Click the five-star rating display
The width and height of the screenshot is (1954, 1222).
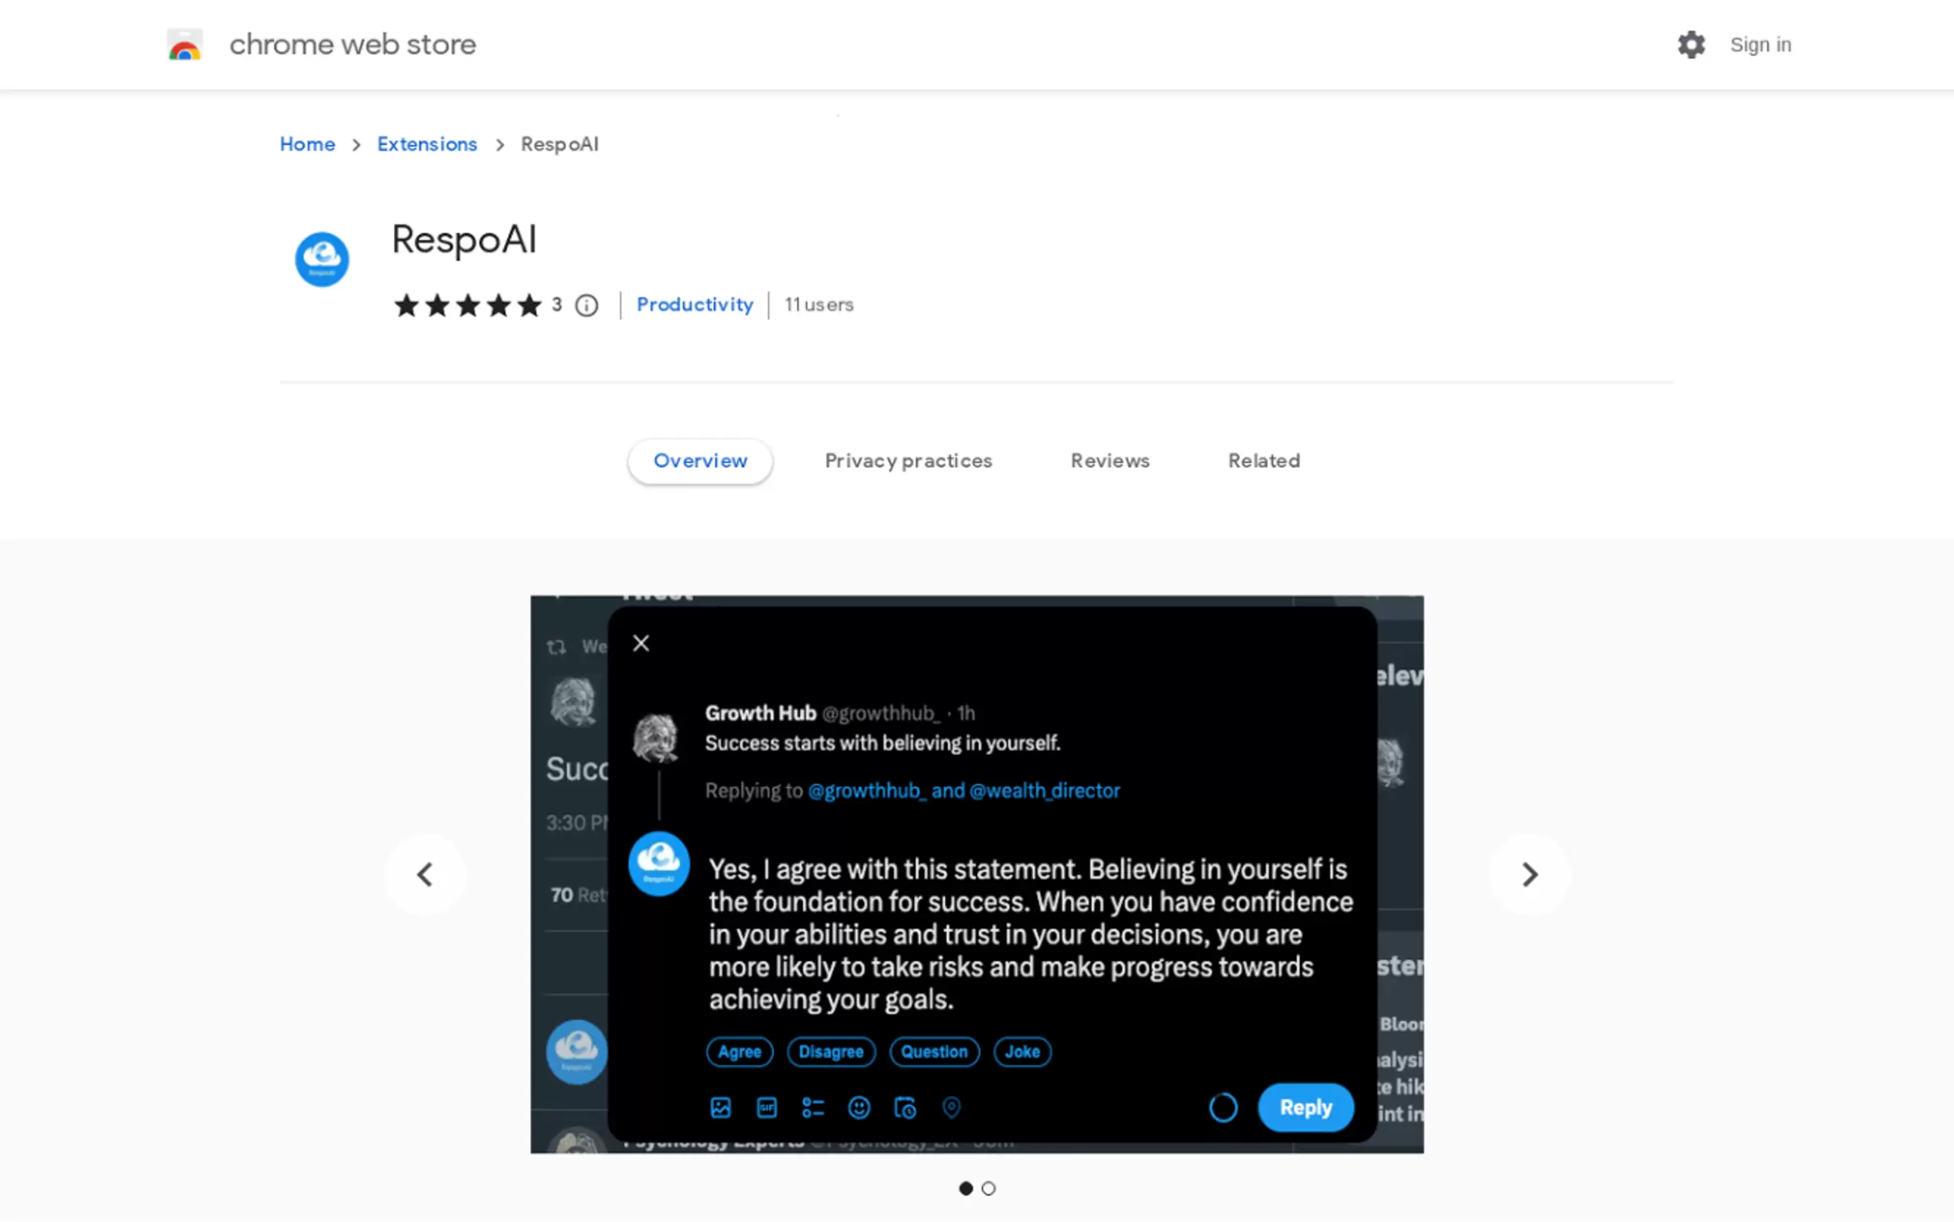pos(467,305)
